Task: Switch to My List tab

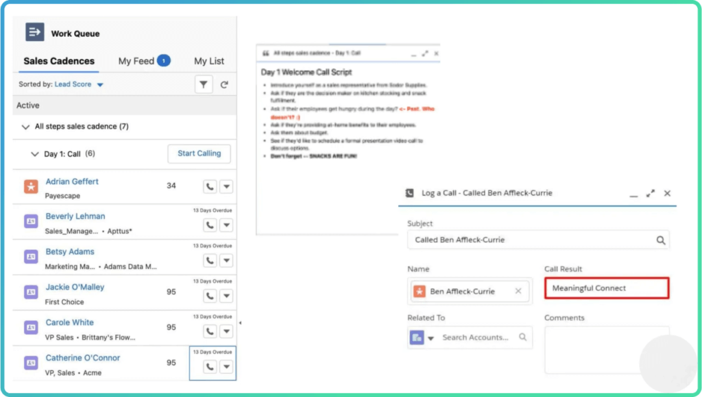Action: (x=209, y=61)
